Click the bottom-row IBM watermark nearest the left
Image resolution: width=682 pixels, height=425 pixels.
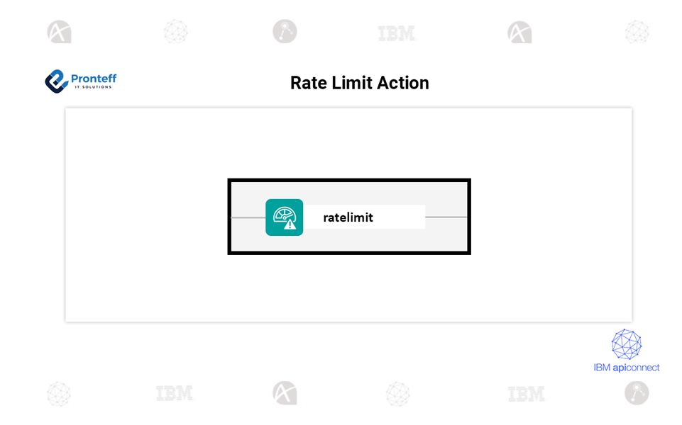(x=175, y=394)
